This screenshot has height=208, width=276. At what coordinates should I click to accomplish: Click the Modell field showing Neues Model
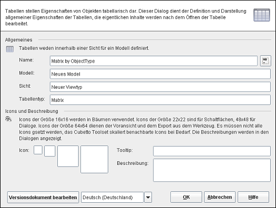click(x=160, y=74)
